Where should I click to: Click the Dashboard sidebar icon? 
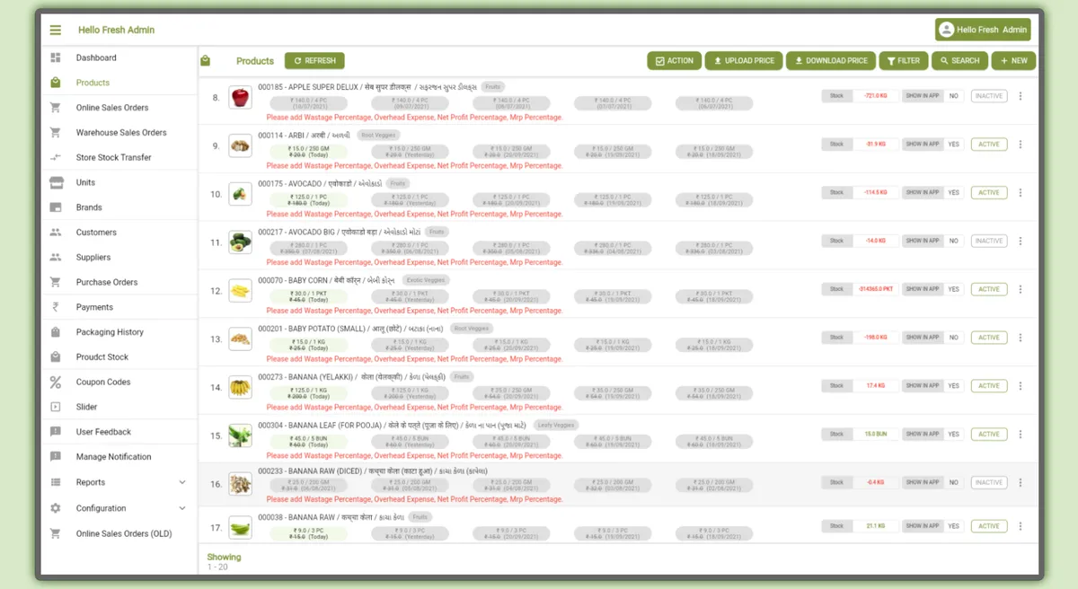(56, 57)
